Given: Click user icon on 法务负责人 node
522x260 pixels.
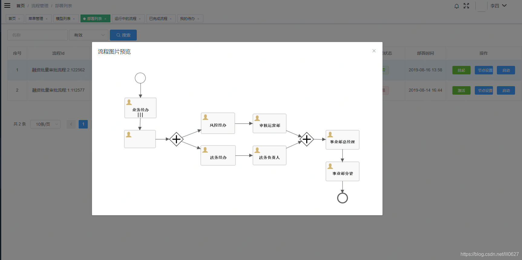Looking at the screenshot, I should pos(257,150).
